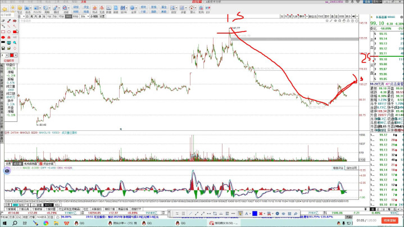Open the 30s period dropdown

pos(83,17)
